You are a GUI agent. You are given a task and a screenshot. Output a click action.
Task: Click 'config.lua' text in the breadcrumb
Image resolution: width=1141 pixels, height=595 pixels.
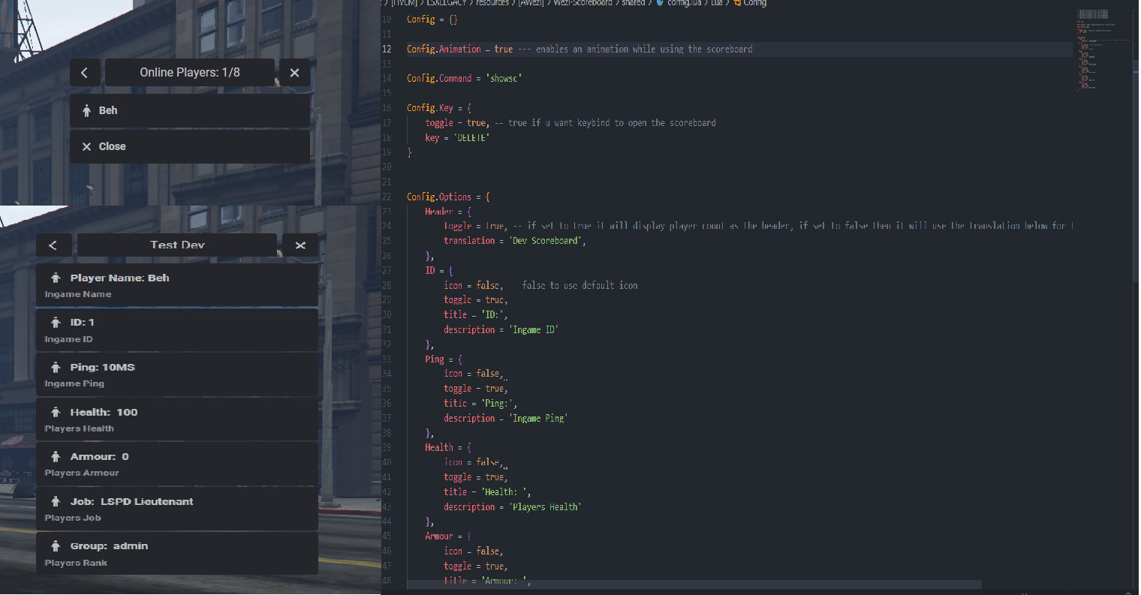(x=685, y=3)
